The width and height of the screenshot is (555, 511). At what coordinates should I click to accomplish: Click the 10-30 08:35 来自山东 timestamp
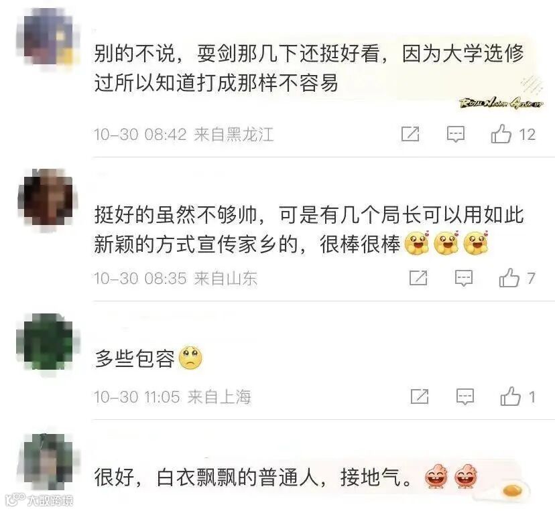(176, 279)
